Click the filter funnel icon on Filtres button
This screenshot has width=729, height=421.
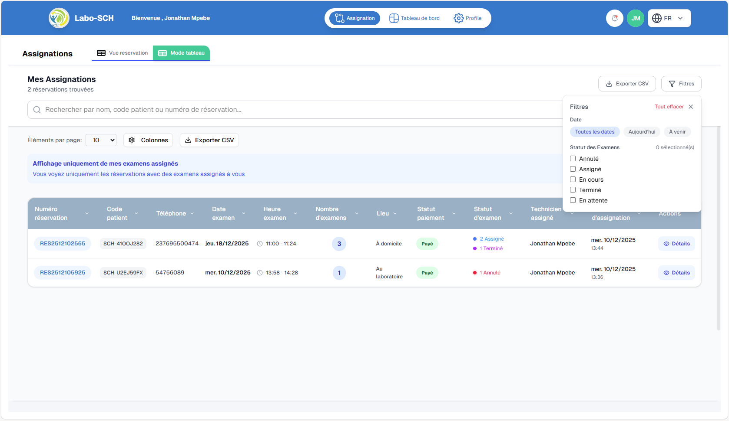coord(672,83)
